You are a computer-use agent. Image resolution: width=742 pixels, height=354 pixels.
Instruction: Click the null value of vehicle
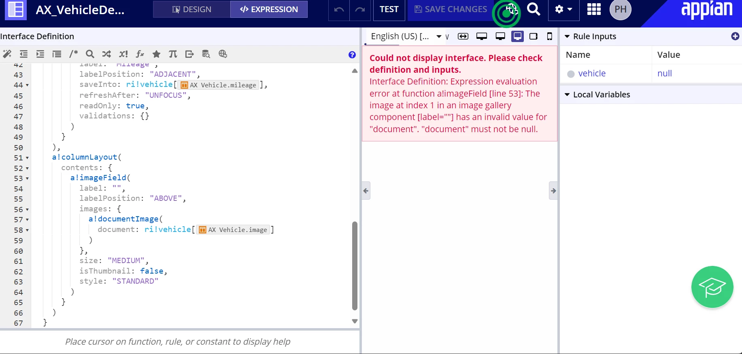point(665,74)
